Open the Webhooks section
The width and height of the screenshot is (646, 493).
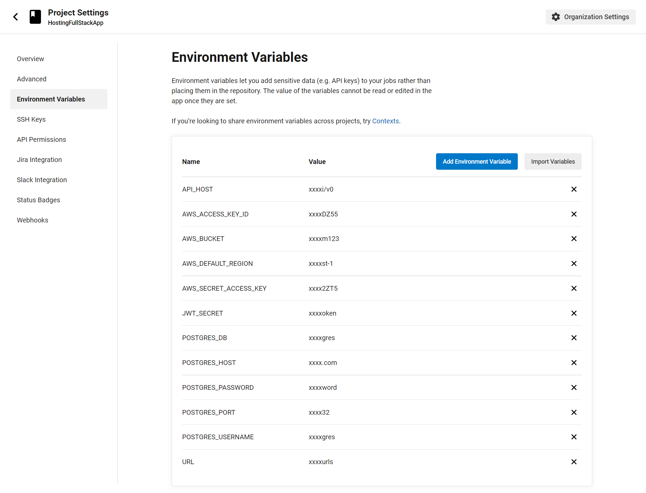(x=32, y=220)
